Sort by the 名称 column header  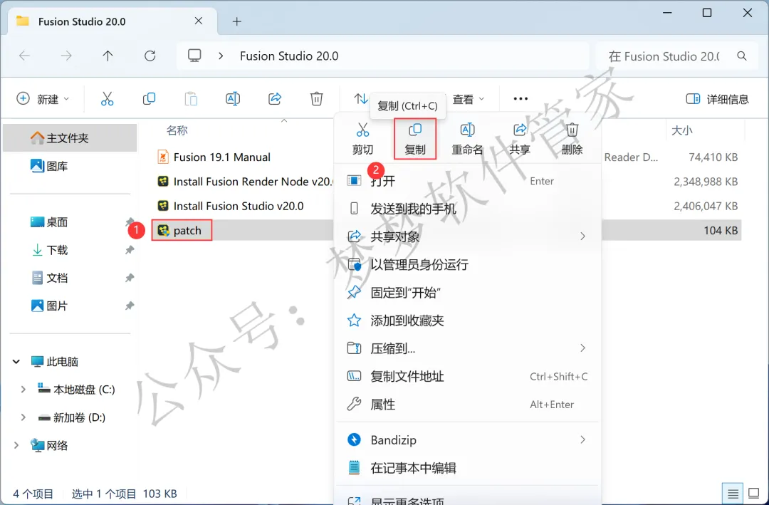[177, 130]
